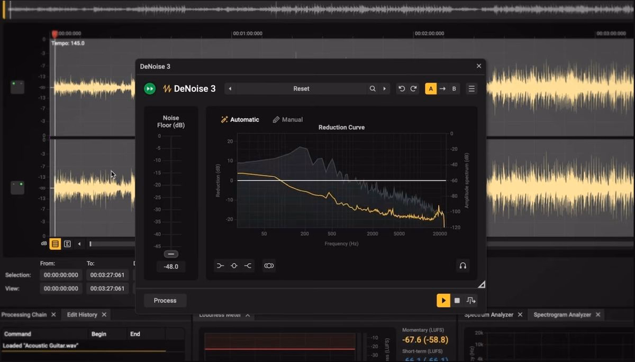The width and height of the screenshot is (635, 362).
Task: Search presets with the magnifier icon
Action: point(373,89)
